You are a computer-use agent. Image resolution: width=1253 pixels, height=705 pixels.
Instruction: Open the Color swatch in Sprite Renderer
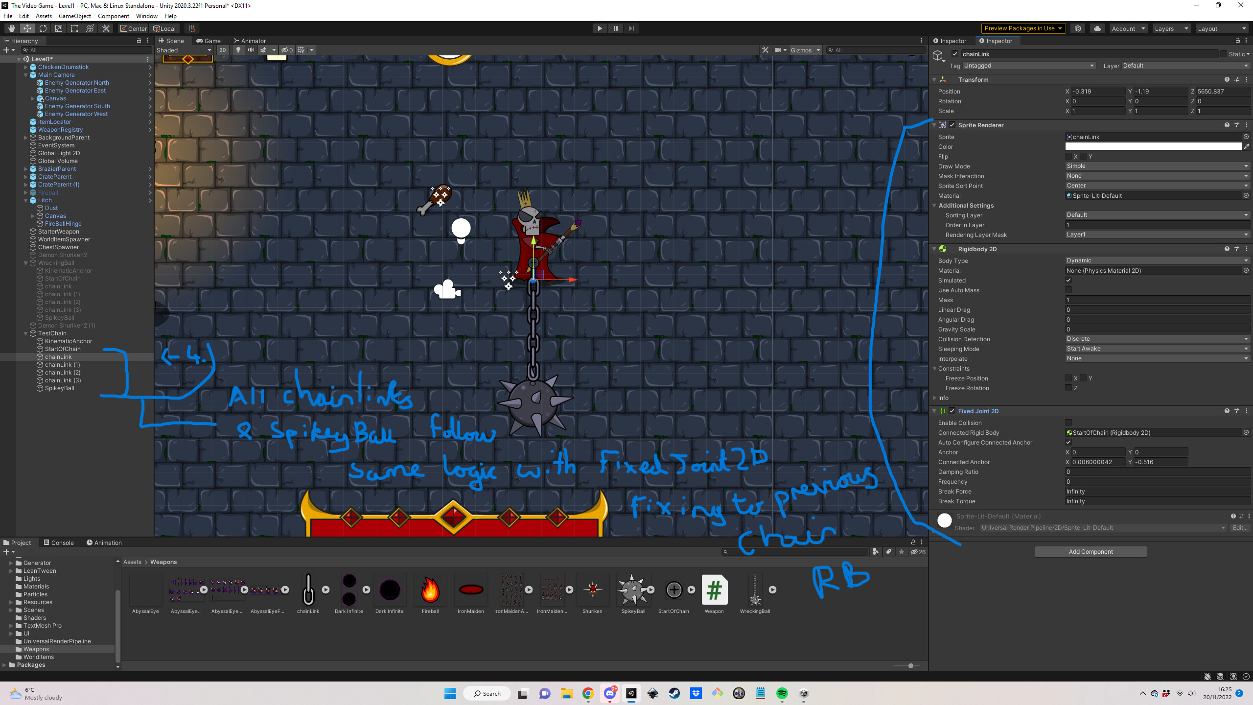tap(1153, 146)
